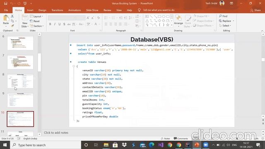Screen dimensions: 265x149
Task: Click Clear All Formatting icon
Action: [99, 18]
